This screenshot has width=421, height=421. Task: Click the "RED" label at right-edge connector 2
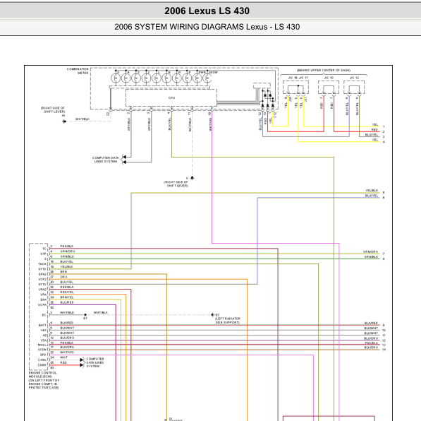[x=374, y=130]
